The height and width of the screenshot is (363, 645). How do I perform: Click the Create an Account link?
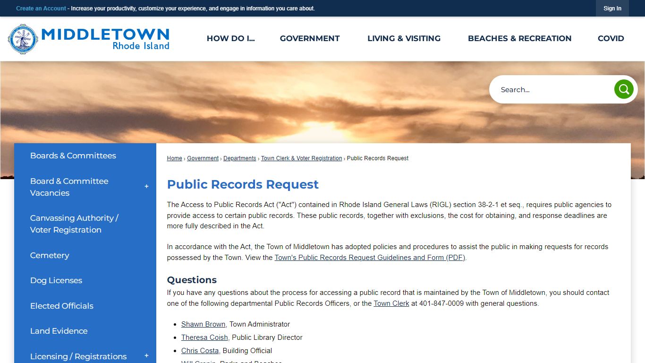41,9
